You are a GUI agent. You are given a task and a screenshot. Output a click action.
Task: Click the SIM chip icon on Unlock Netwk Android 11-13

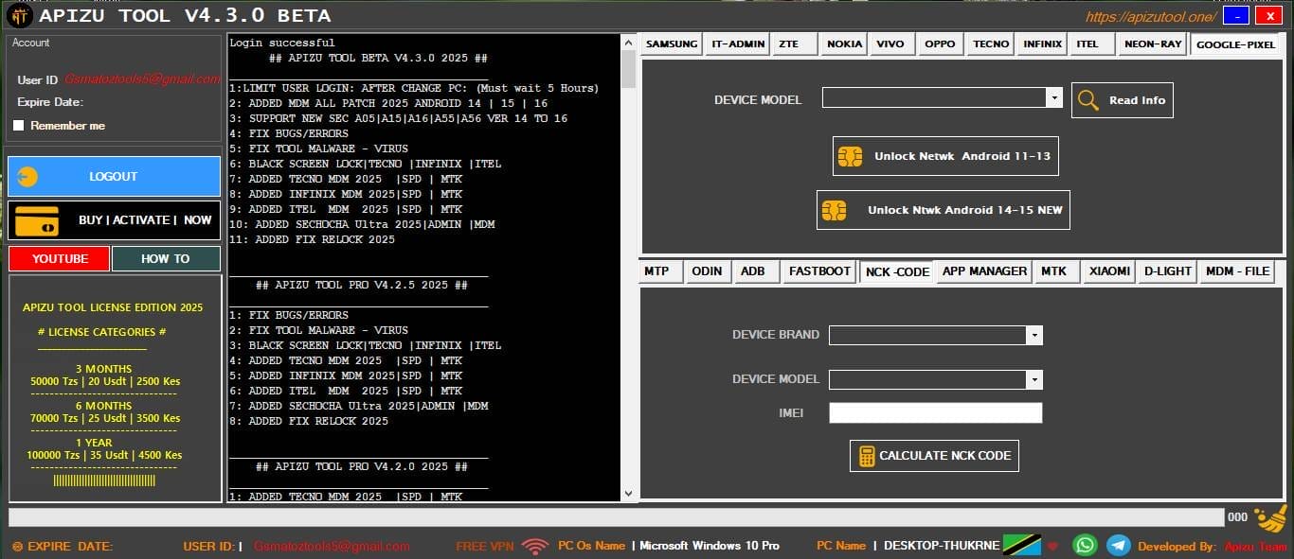[x=849, y=155]
